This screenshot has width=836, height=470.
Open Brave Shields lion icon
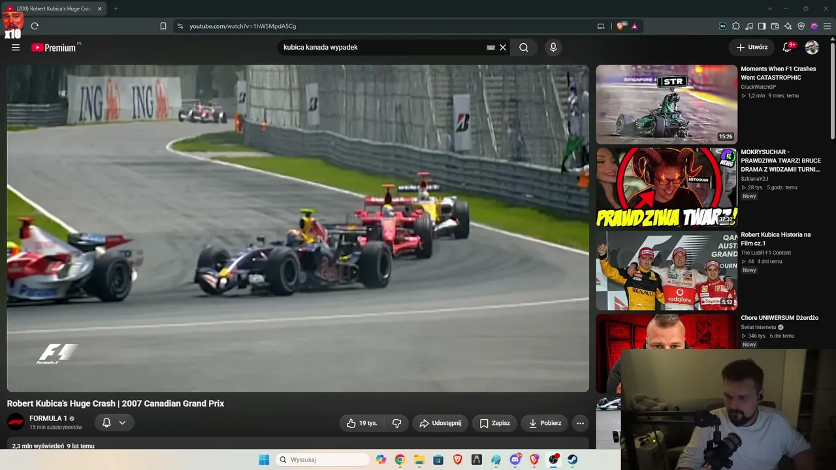620,26
